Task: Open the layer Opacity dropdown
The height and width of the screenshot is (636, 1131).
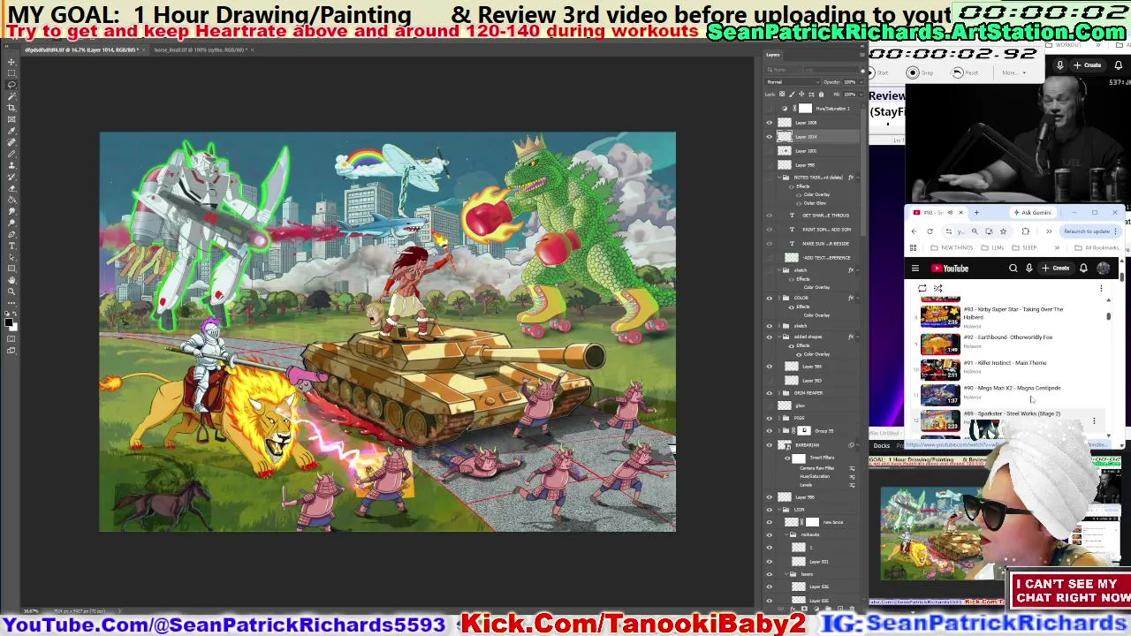Action: (x=861, y=82)
